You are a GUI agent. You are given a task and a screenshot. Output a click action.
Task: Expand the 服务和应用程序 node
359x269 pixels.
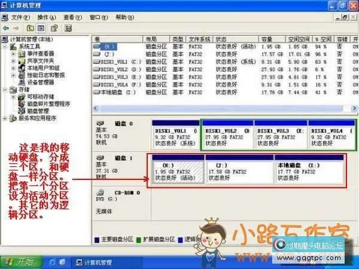tap(5, 118)
